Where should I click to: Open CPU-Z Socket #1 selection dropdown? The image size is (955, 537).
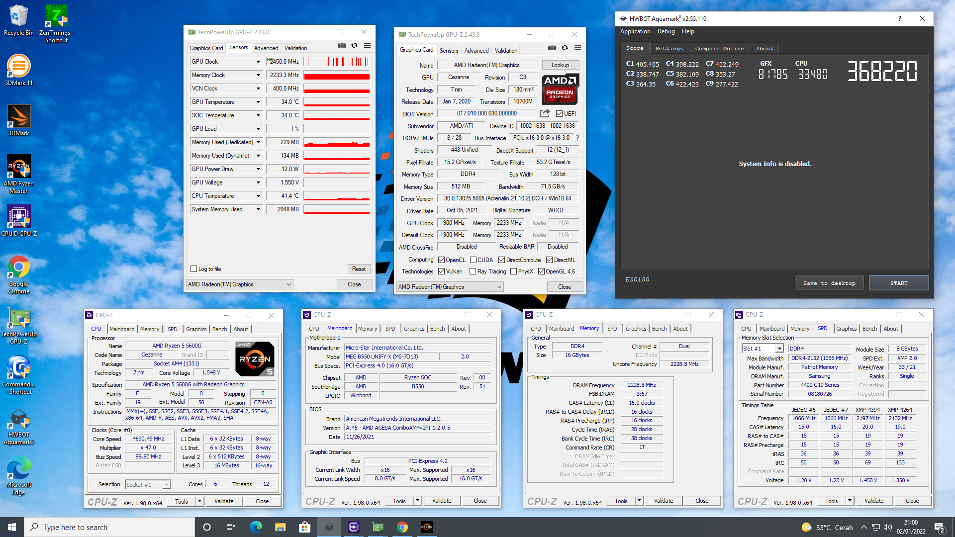[148, 484]
